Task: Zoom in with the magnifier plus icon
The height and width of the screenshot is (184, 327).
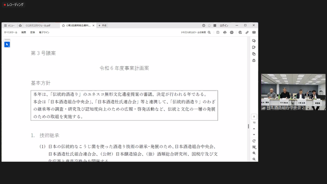Action: point(254,153)
